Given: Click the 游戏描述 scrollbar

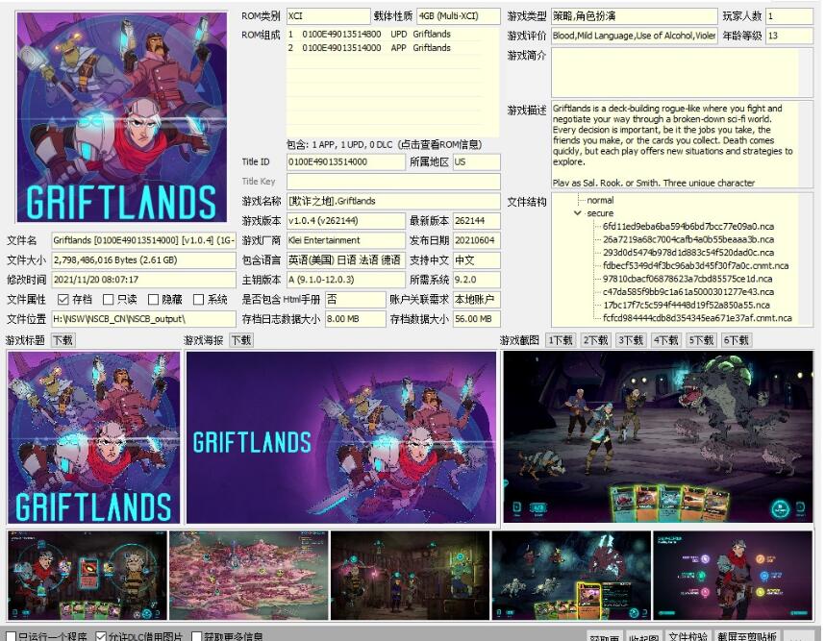Looking at the screenshot, I should click(x=806, y=144).
